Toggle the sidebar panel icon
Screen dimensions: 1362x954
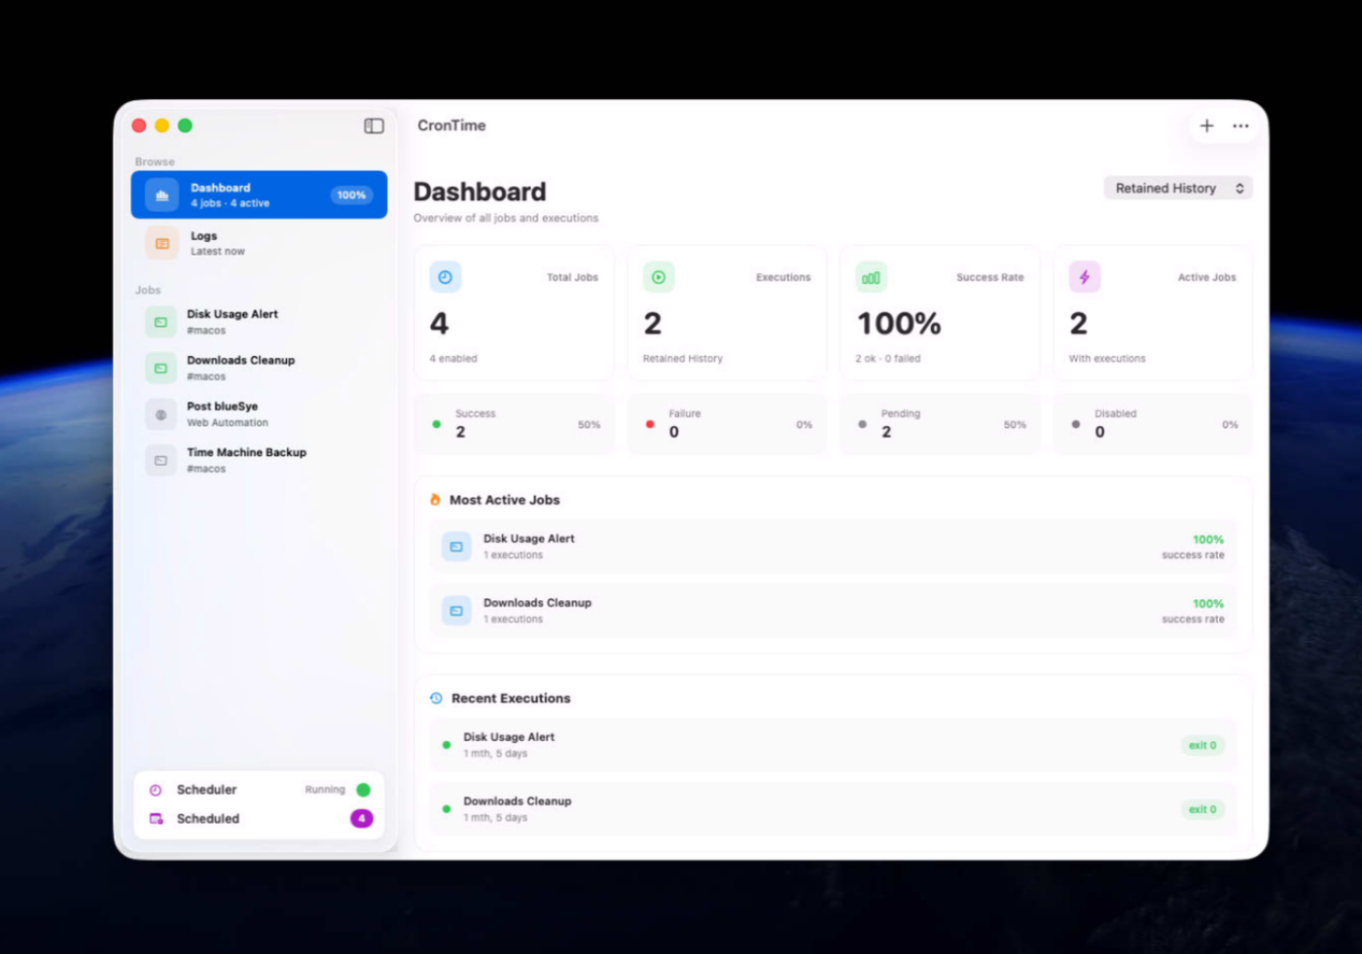(374, 125)
